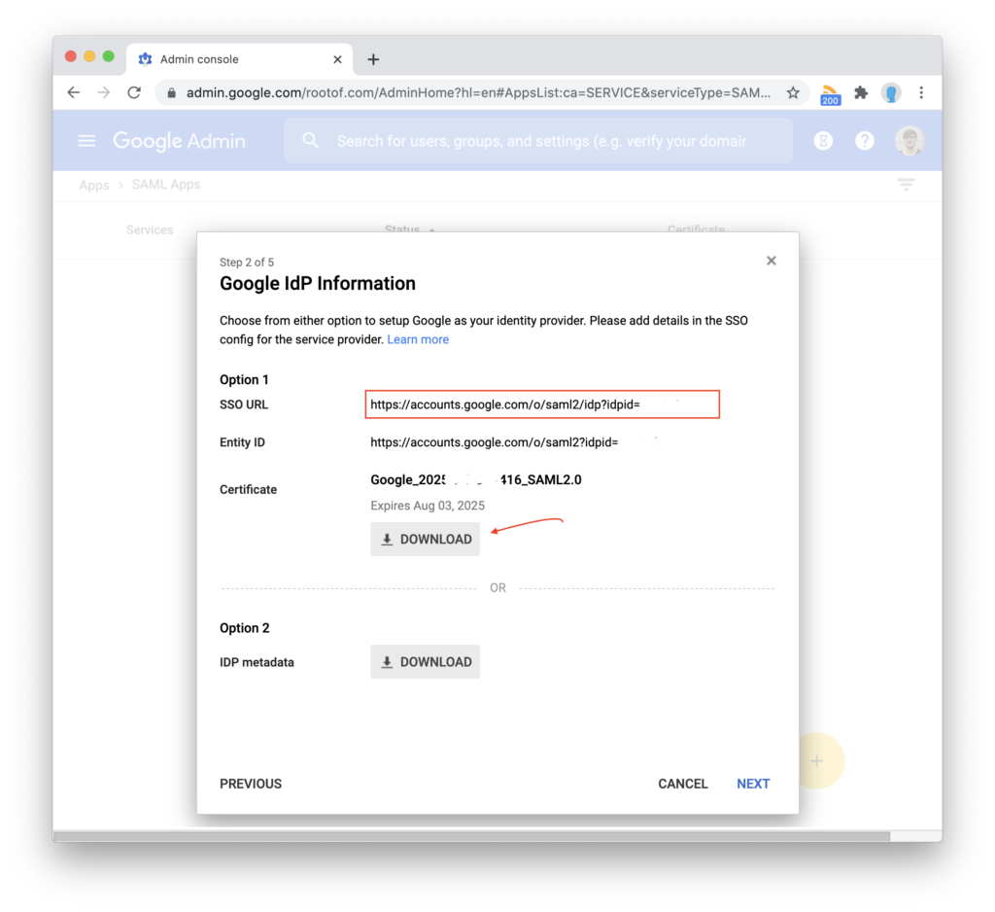Screen dimensions: 995x912
Task: Open Chrome three-dot menu
Action: coord(921,92)
